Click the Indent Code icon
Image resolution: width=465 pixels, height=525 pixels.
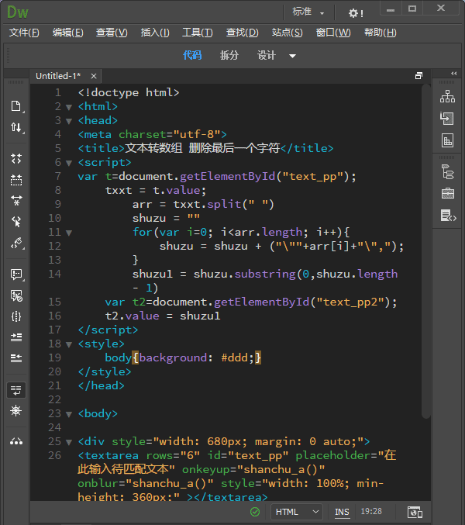coord(15,337)
